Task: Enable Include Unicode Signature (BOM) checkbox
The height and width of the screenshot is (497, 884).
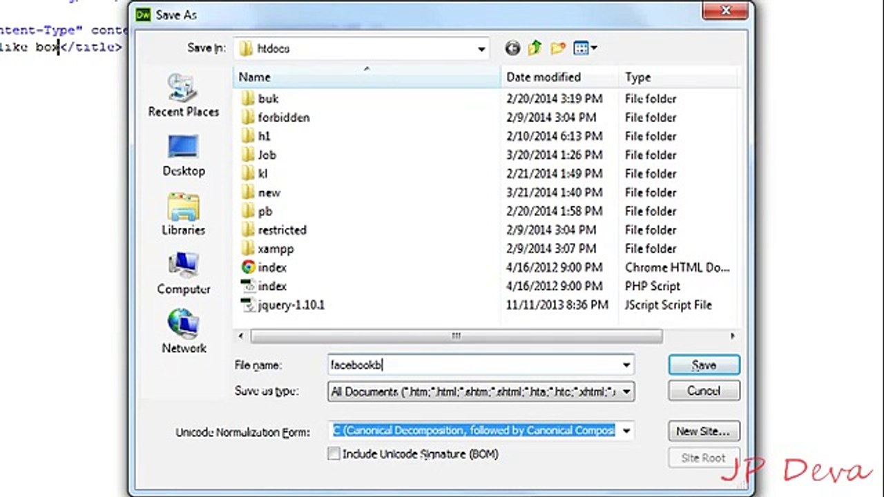Action: (334, 454)
